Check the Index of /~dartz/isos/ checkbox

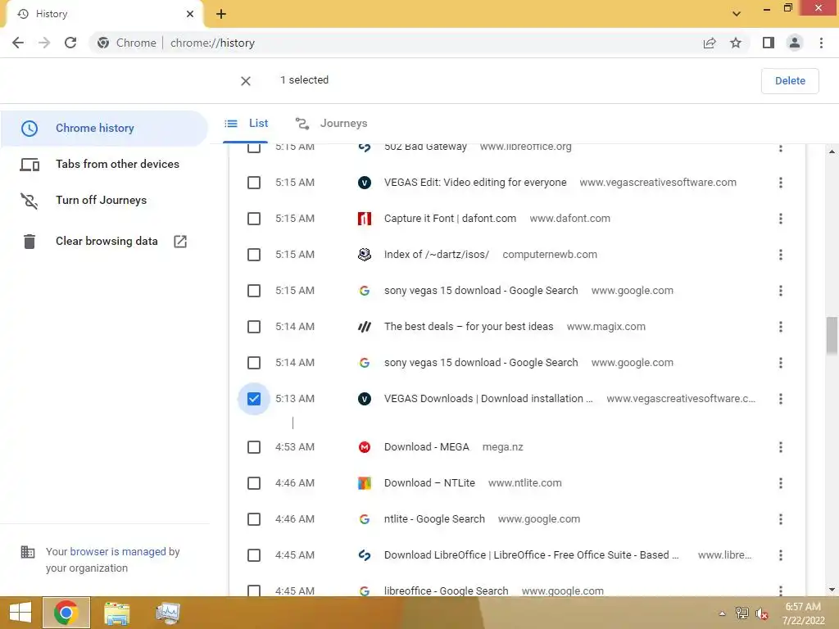click(254, 255)
